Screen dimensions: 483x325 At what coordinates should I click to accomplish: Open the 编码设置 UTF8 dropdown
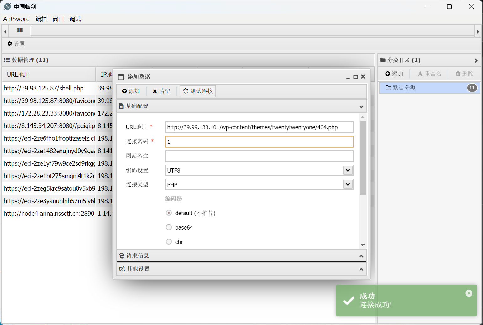[348, 170]
